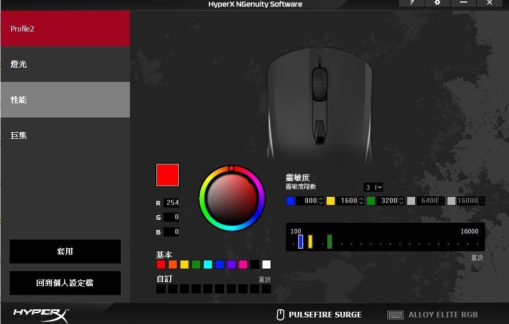Click the last custom color slot
The height and width of the screenshot is (324, 509).
[266, 289]
